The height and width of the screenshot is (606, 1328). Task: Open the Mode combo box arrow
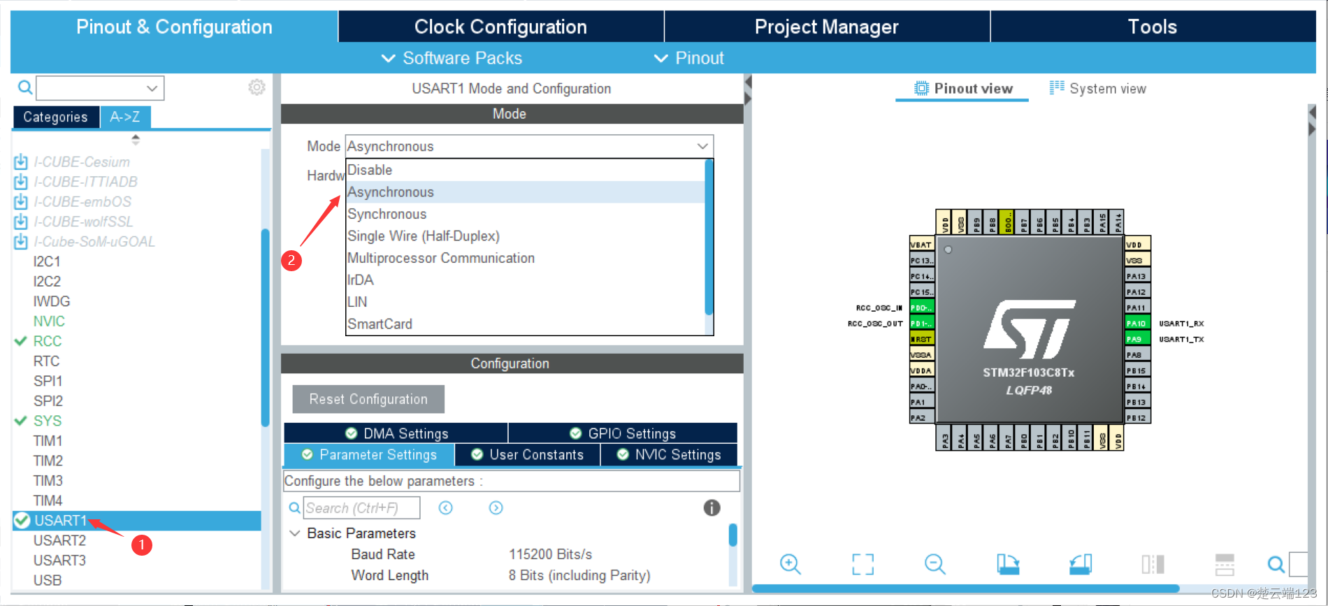702,146
